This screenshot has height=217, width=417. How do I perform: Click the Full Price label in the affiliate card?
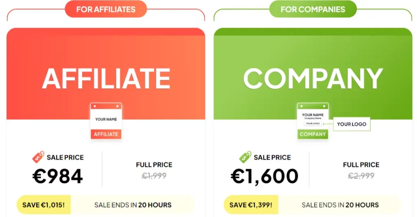[154, 165]
